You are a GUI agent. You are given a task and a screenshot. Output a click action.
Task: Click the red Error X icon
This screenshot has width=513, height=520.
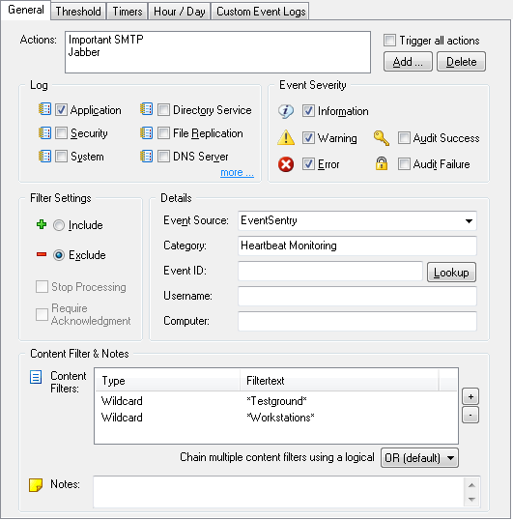click(286, 164)
